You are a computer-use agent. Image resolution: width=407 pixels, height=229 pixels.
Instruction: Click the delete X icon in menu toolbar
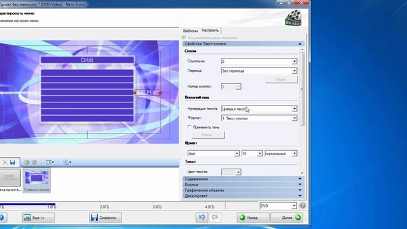pos(5,163)
